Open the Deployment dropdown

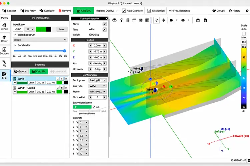tap(97, 80)
